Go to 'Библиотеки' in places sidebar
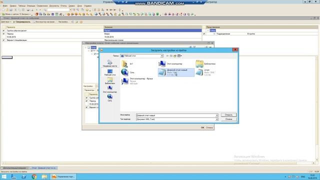The width and height of the screenshot is (320, 180). tap(110, 81)
